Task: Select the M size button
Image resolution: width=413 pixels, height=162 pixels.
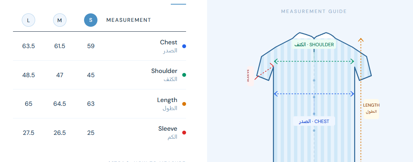Action: pos(60,20)
